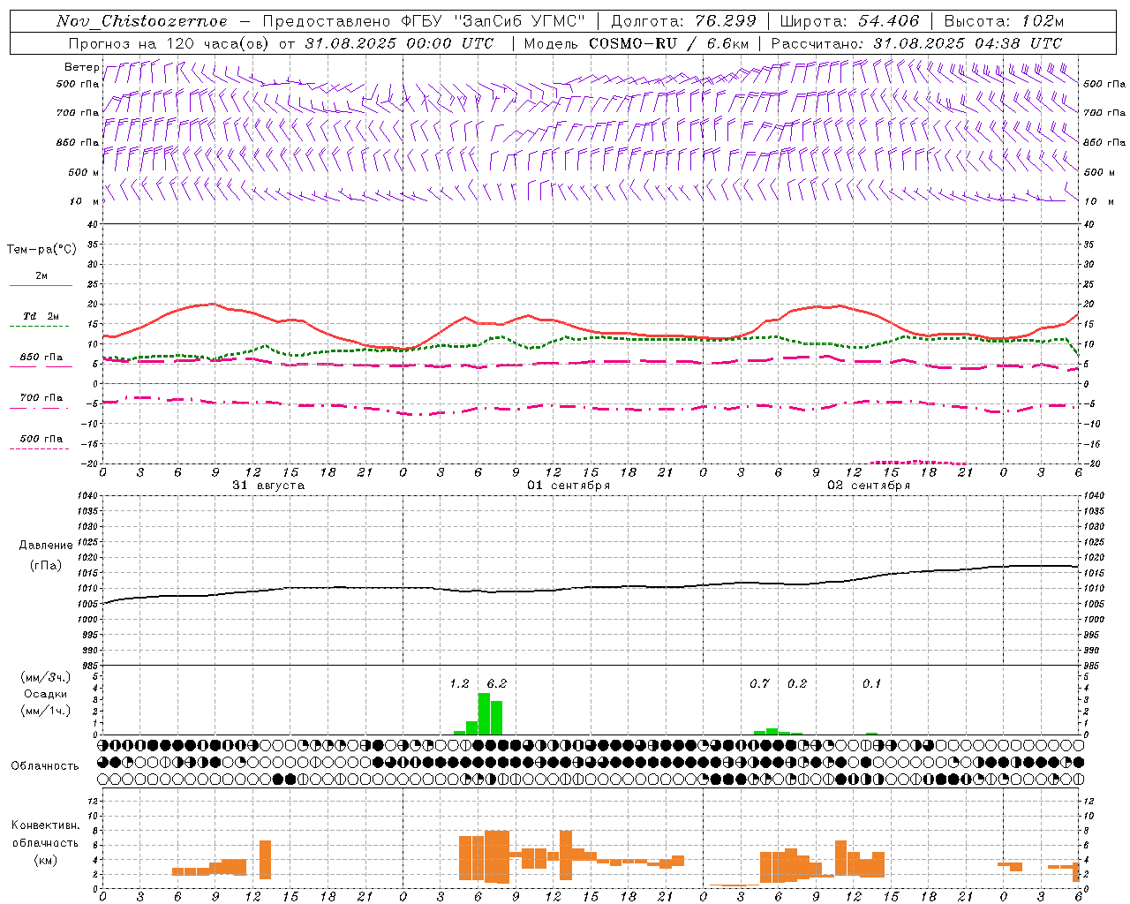Click the Прогноз на 120 часа(ов) text
The height and width of the screenshot is (904, 1130).
pos(169,43)
